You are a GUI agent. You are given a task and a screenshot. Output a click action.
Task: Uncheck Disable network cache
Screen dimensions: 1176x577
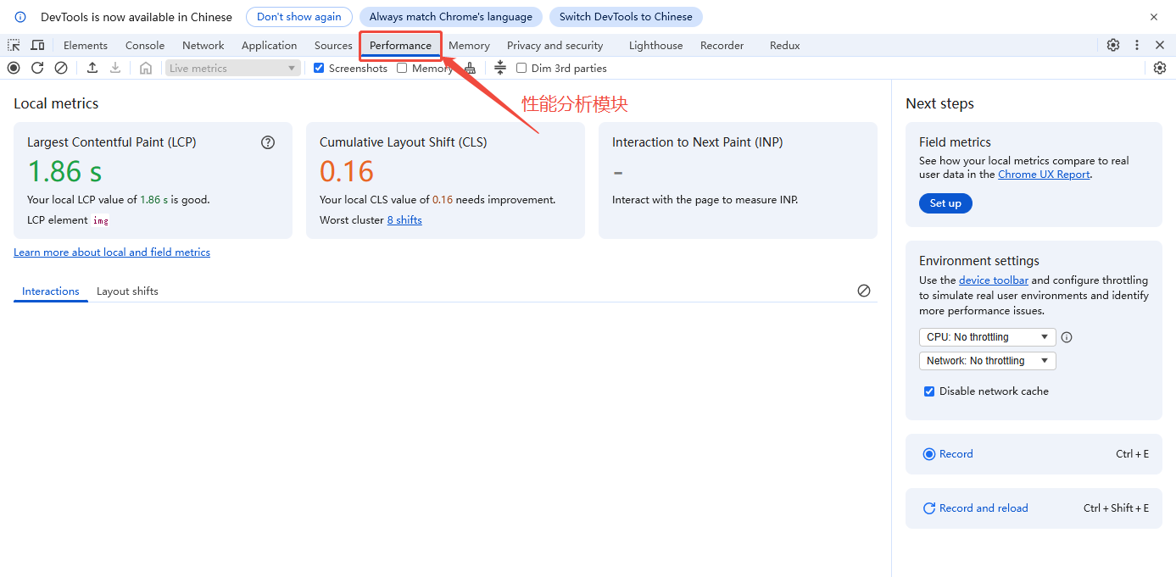click(929, 391)
